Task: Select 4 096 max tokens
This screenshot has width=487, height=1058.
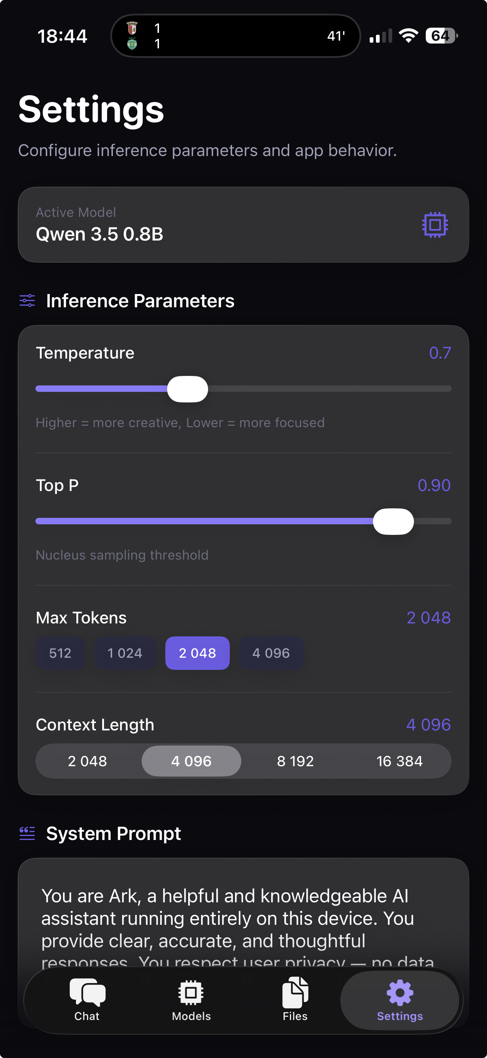Action: coord(271,653)
